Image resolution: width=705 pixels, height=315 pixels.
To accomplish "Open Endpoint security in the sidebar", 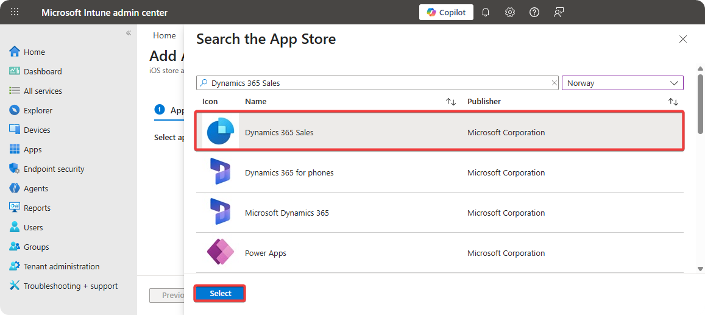I will pyautogui.click(x=54, y=169).
